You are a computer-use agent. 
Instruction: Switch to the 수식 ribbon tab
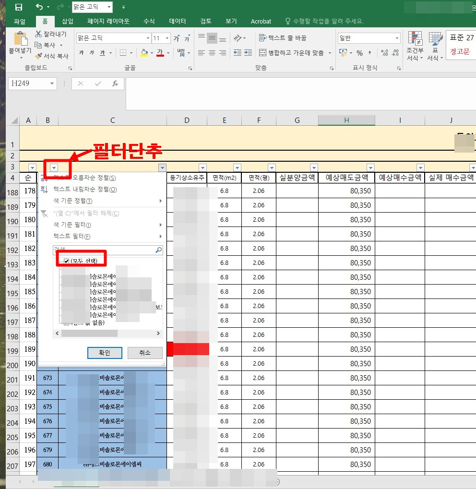pyautogui.click(x=149, y=21)
